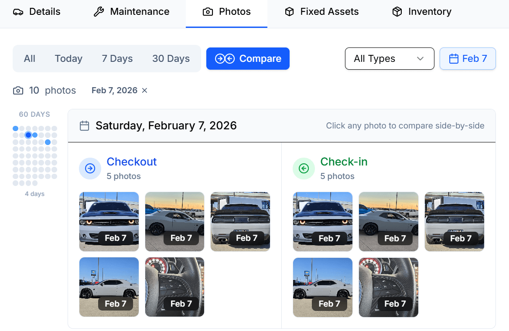Remove the Feb 7, 2026 filter chip
The height and width of the screenshot is (331, 509).
coord(144,90)
